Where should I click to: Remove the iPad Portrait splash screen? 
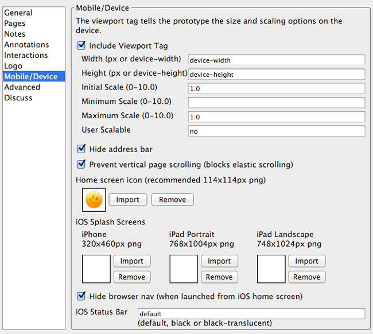click(219, 277)
